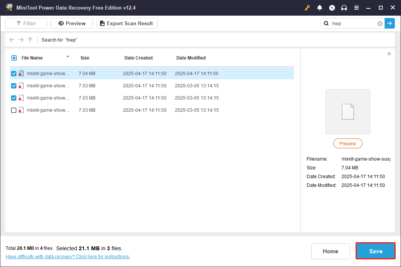Viewport: 401px width, 267px height.
Task: Sort by the Size column header
Action: (x=85, y=58)
